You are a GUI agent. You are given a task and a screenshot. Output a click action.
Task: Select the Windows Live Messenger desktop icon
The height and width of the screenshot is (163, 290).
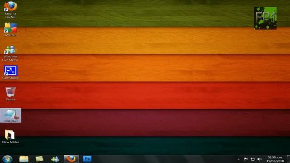coord(10,53)
